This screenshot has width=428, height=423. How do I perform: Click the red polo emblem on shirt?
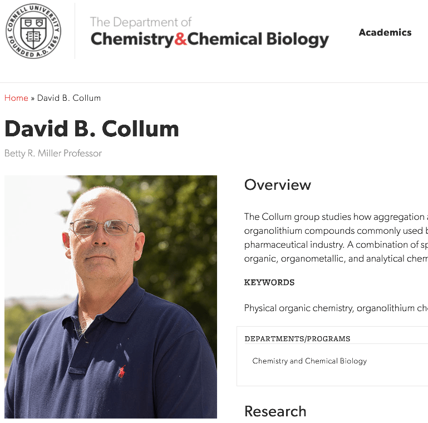[x=122, y=371]
